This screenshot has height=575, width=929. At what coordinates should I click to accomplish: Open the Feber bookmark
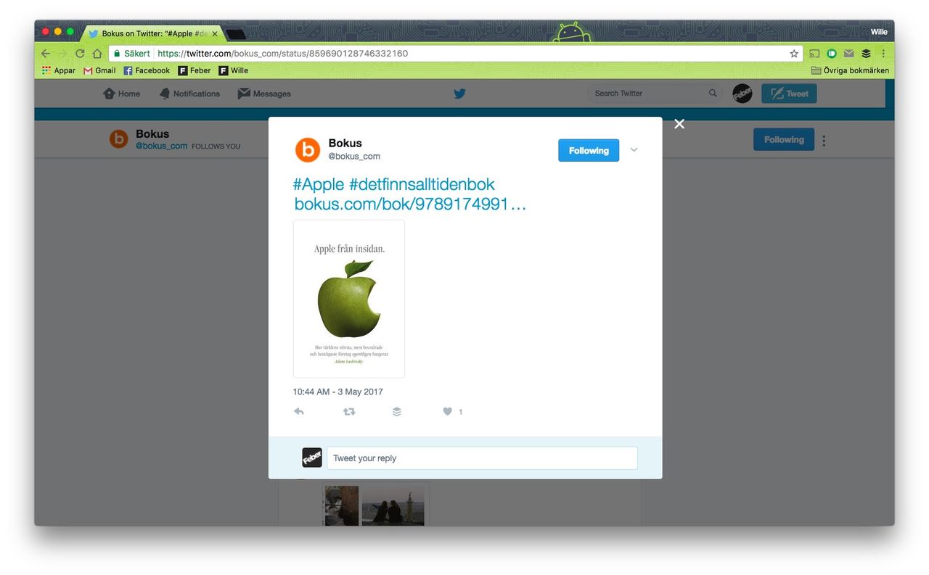coord(195,70)
